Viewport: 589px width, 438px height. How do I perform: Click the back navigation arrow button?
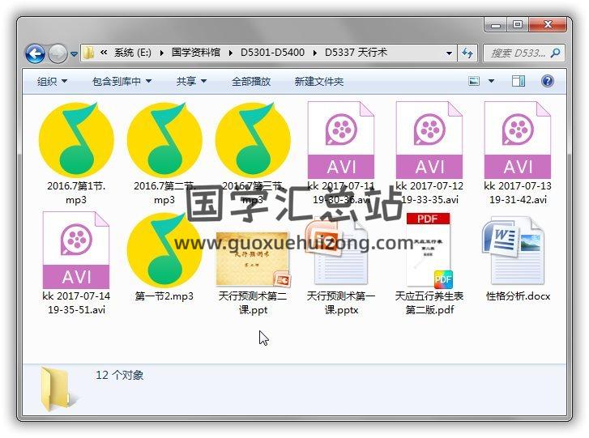tap(35, 53)
